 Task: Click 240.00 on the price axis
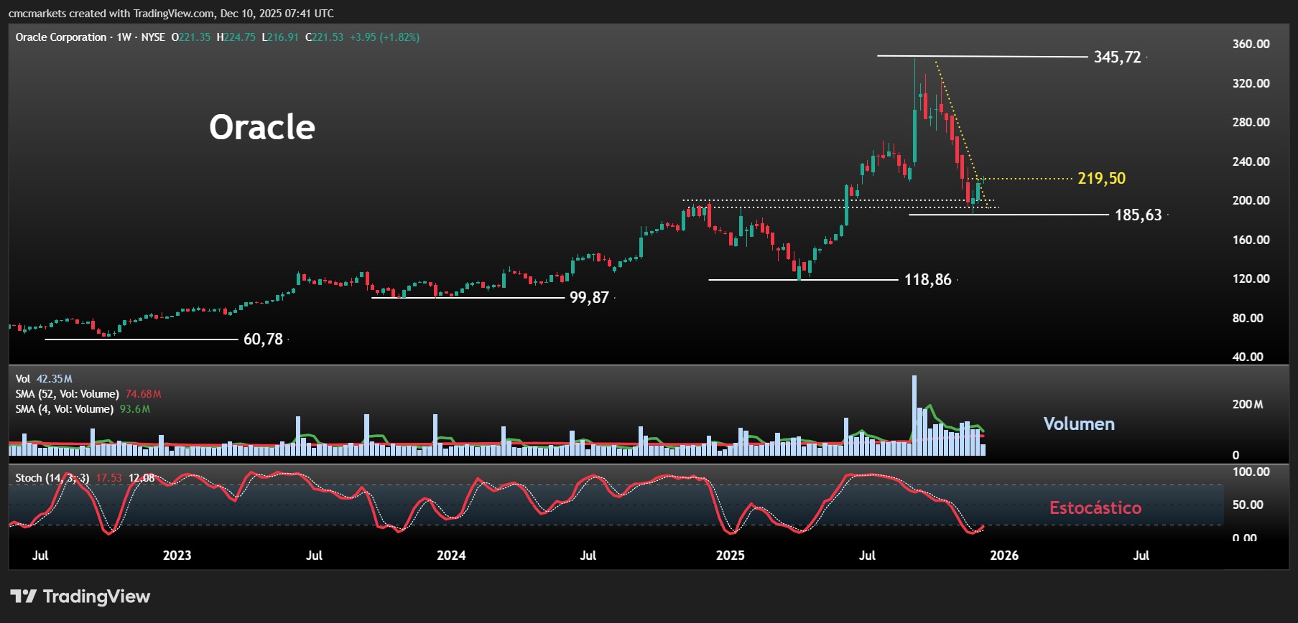pos(1251,161)
